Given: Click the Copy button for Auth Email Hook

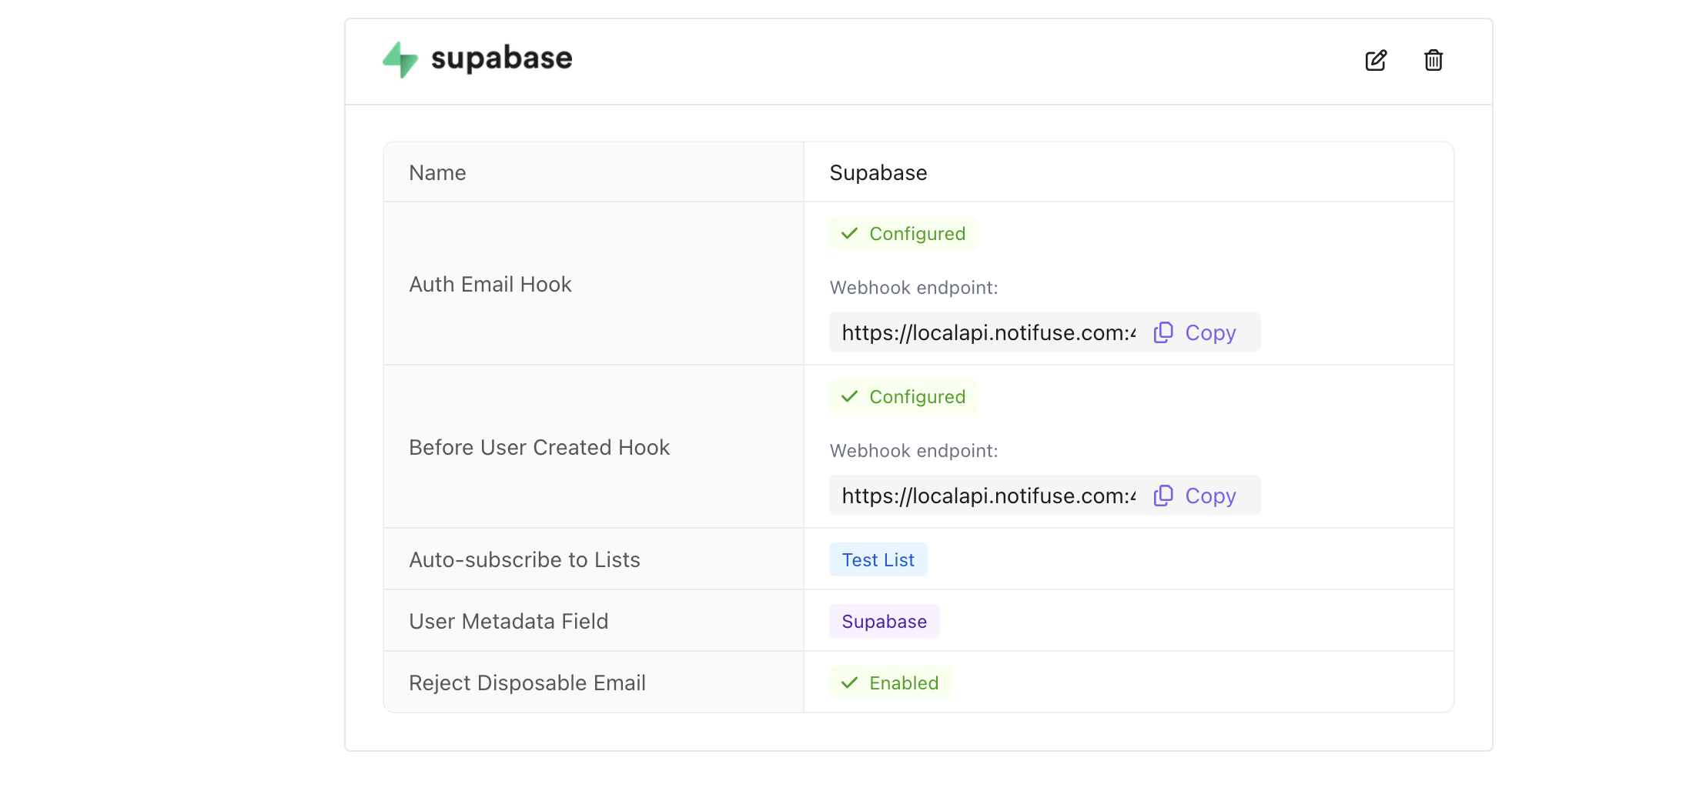Looking at the screenshot, I should click(1210, 332).
